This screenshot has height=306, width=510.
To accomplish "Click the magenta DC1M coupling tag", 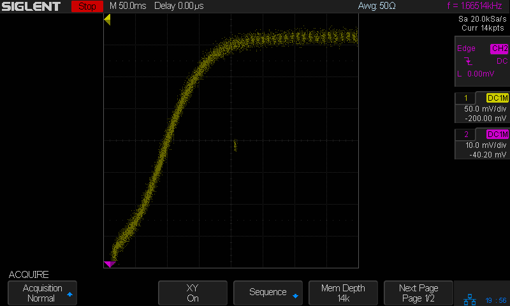I will (497, 134).
